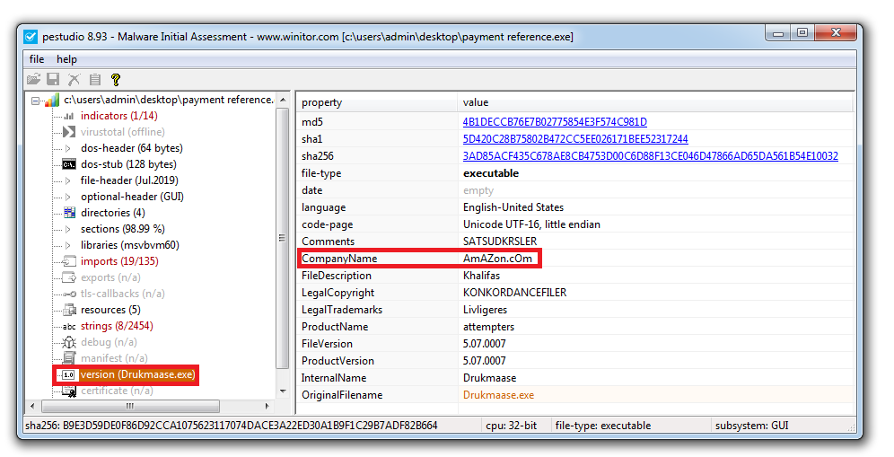Open the sha1 hash link
This screenshot has height=457, width=894.
pos(575,139)
